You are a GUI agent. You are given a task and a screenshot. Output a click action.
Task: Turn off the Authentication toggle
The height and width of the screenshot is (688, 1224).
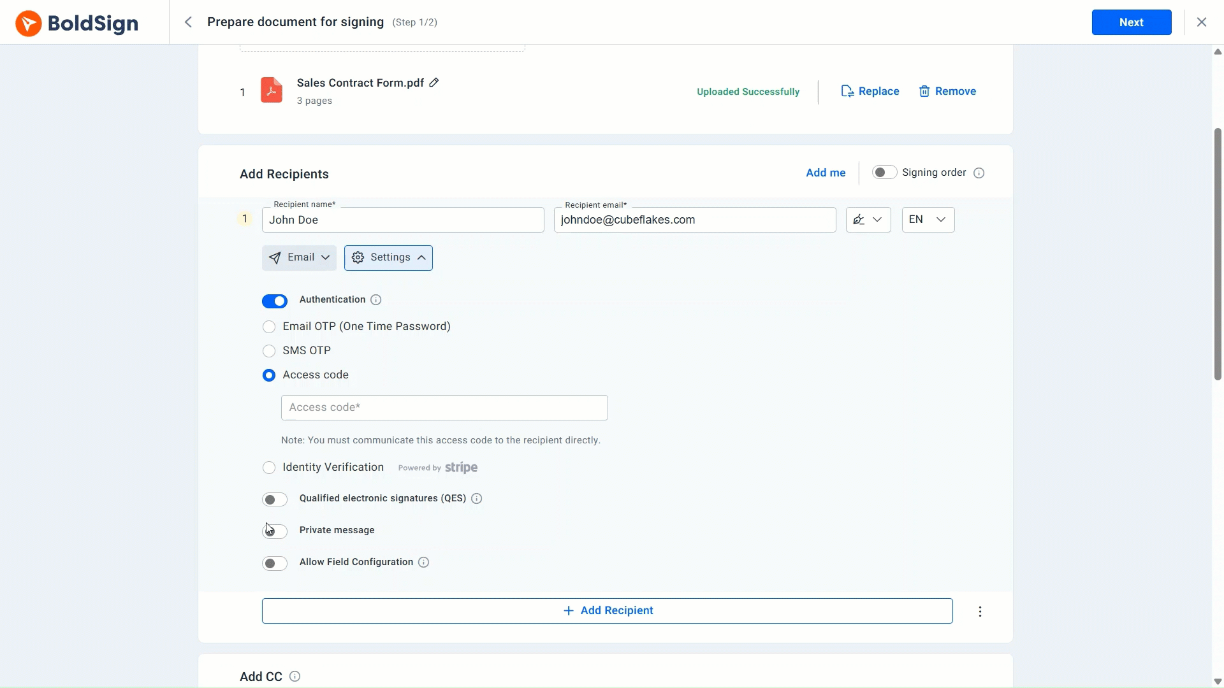[275, 301]
